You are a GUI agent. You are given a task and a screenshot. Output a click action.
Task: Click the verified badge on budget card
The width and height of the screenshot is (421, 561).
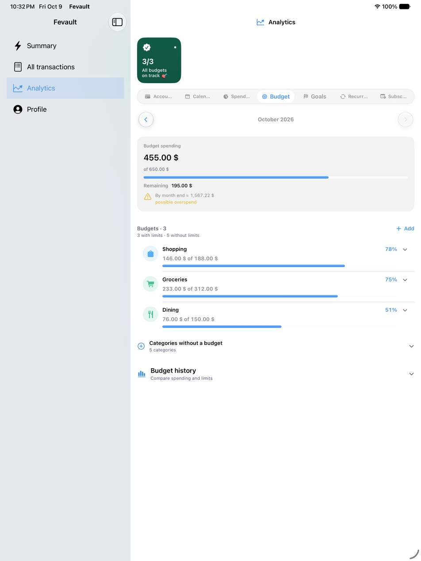(147, 47)
